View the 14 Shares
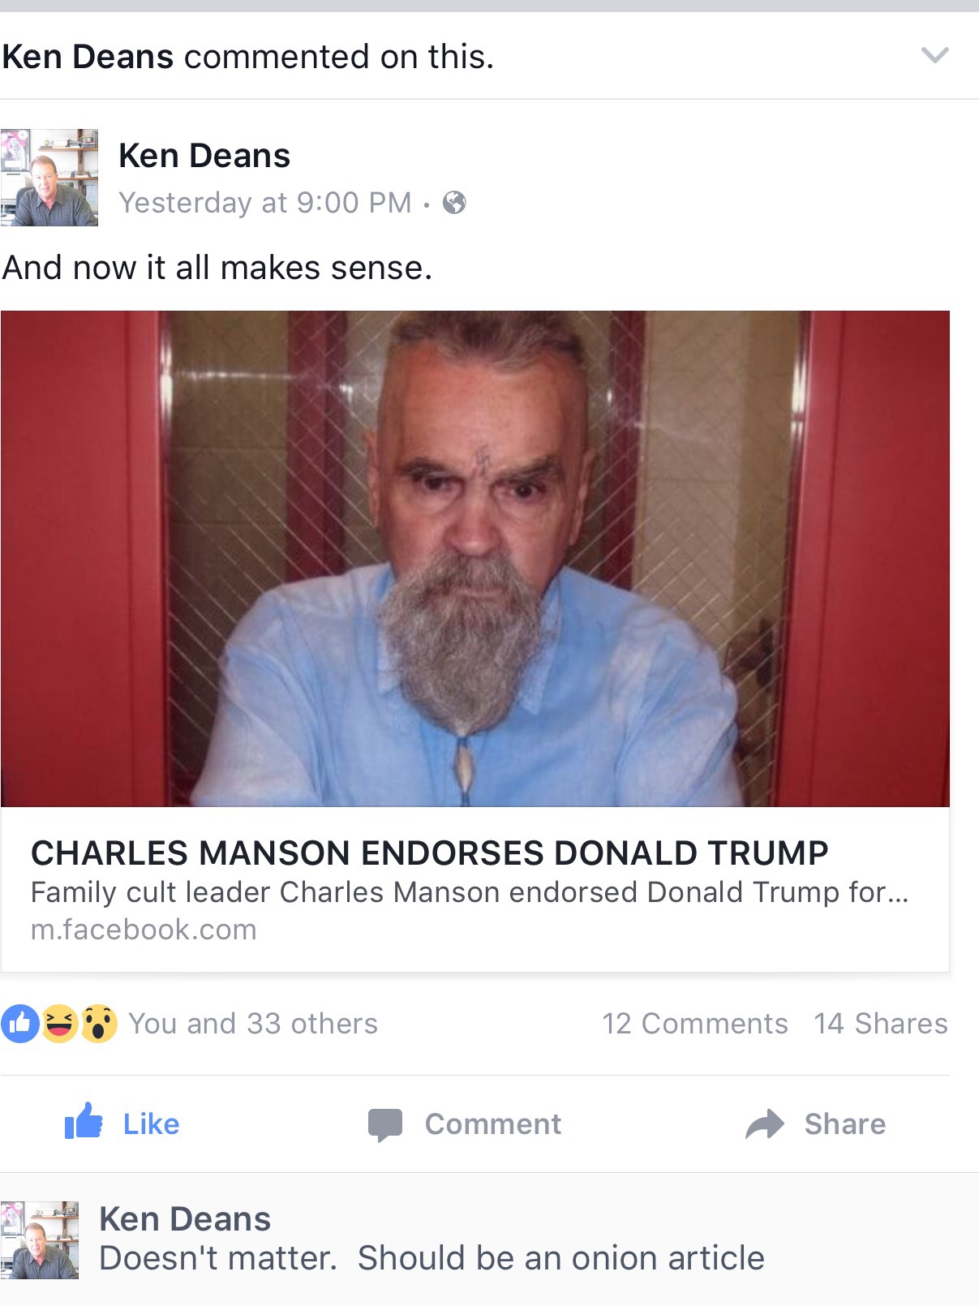This screenshot has width=979, height=1306. (881, 1024)
